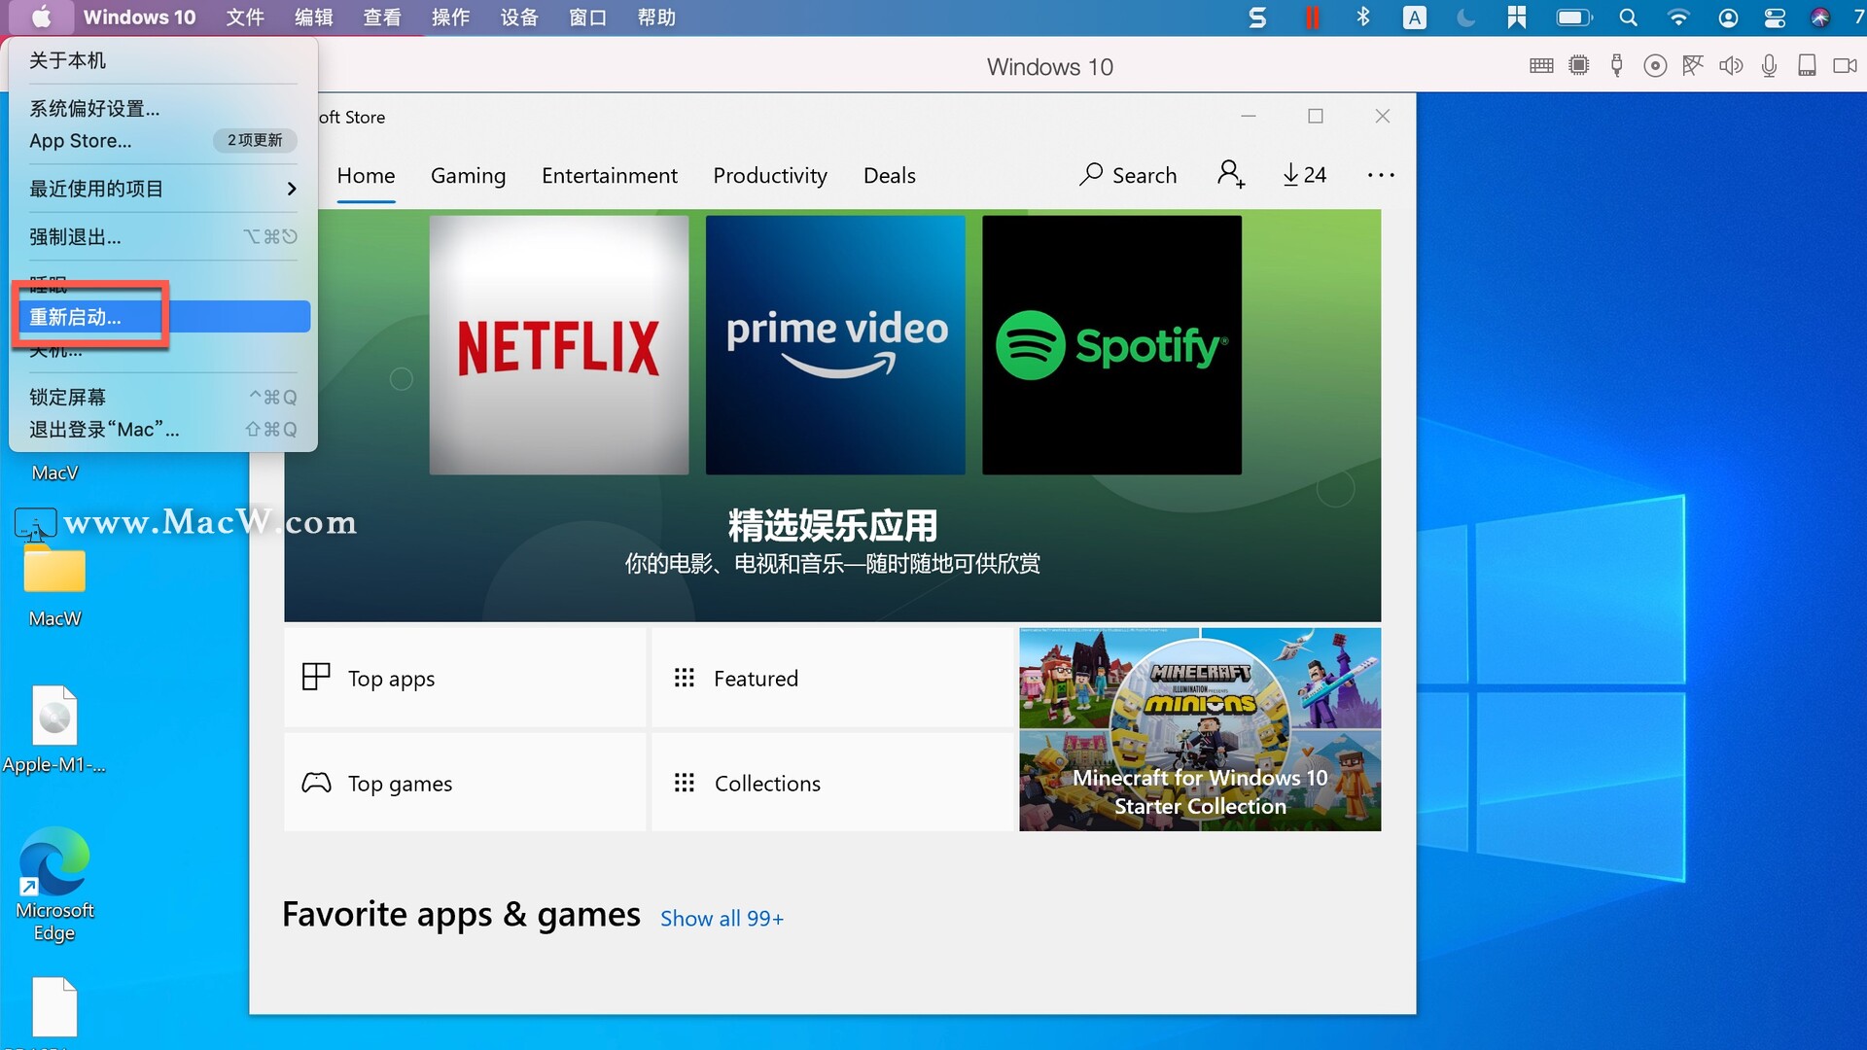Click the Sogou input S icon in menu bar

(x=1257, y=17)
